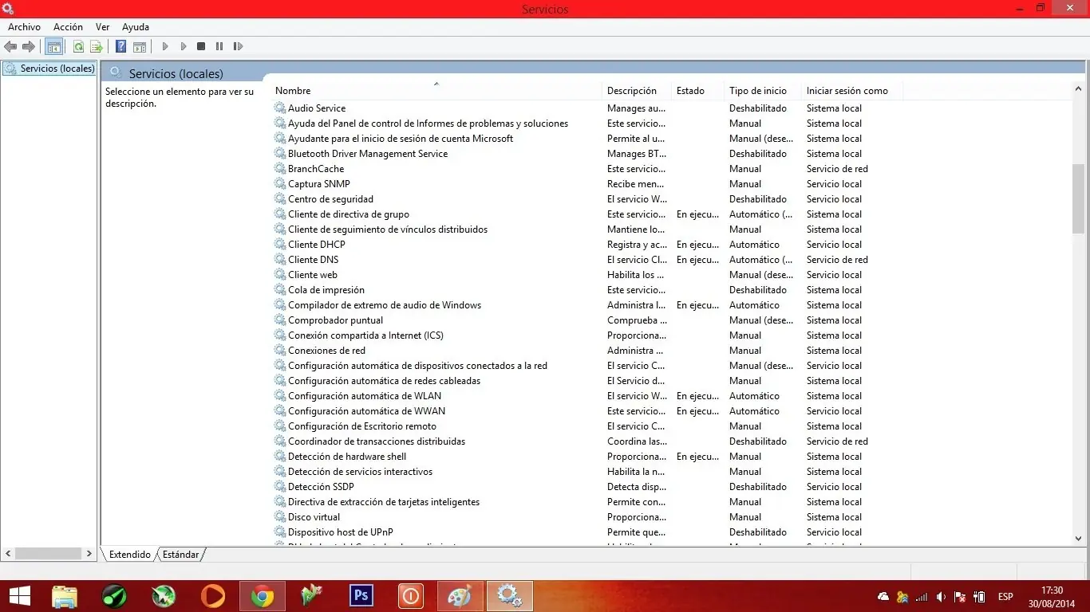
Task: Click the volume speaker tray icon
Action: (942, 597)
